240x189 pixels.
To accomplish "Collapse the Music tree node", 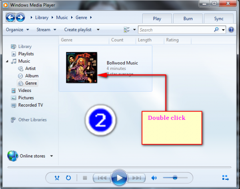I will pos(7,61).
